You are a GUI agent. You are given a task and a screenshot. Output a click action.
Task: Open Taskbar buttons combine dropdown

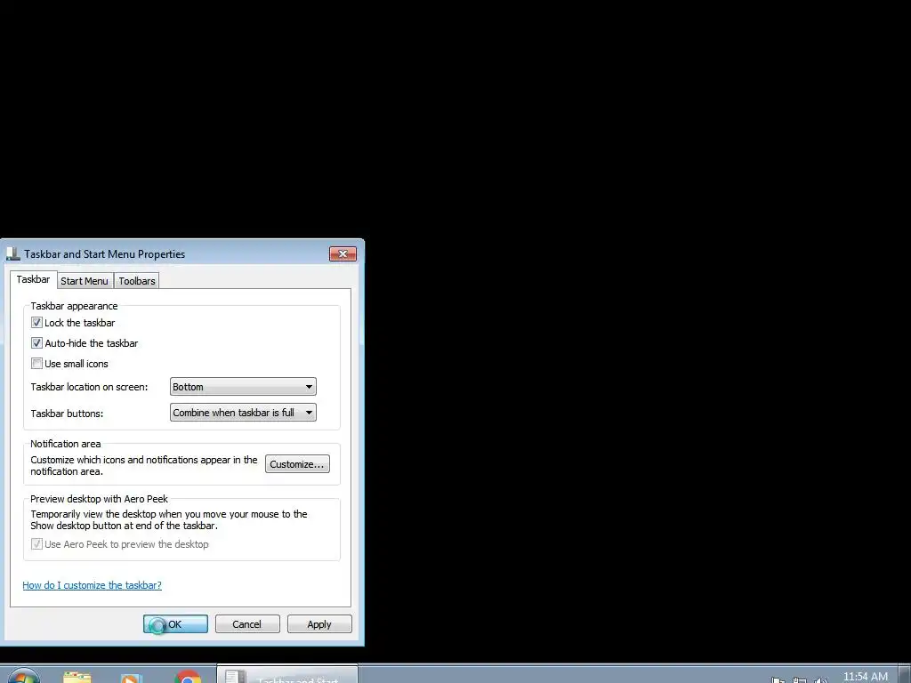click(243, 413)
